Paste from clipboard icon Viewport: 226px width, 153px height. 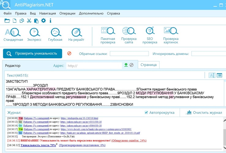(36, 21)
